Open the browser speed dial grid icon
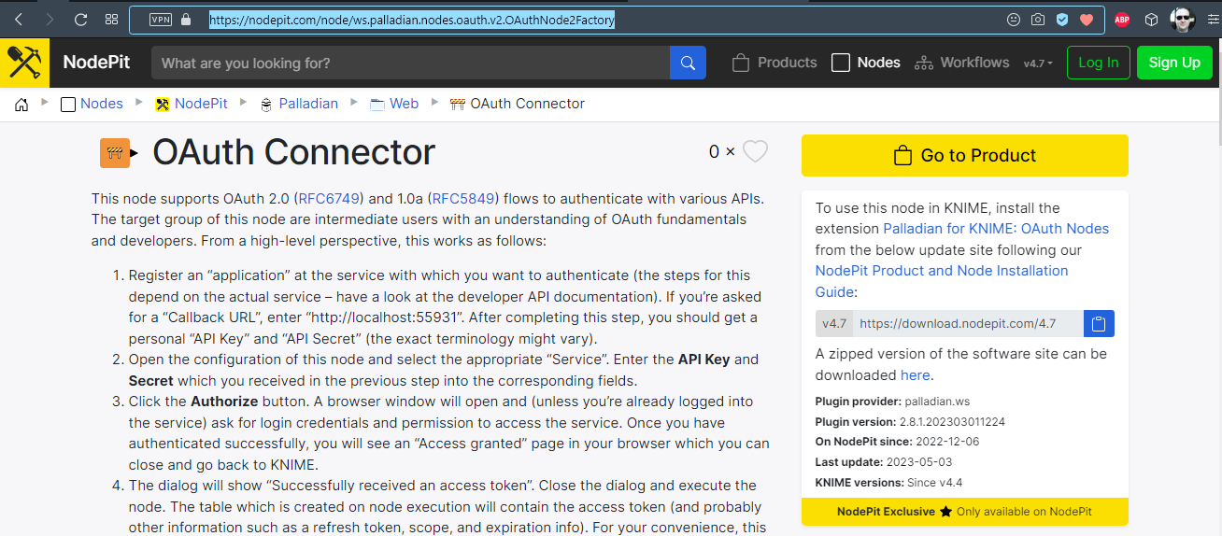The image size is (1222, 536). coord(111,19)
